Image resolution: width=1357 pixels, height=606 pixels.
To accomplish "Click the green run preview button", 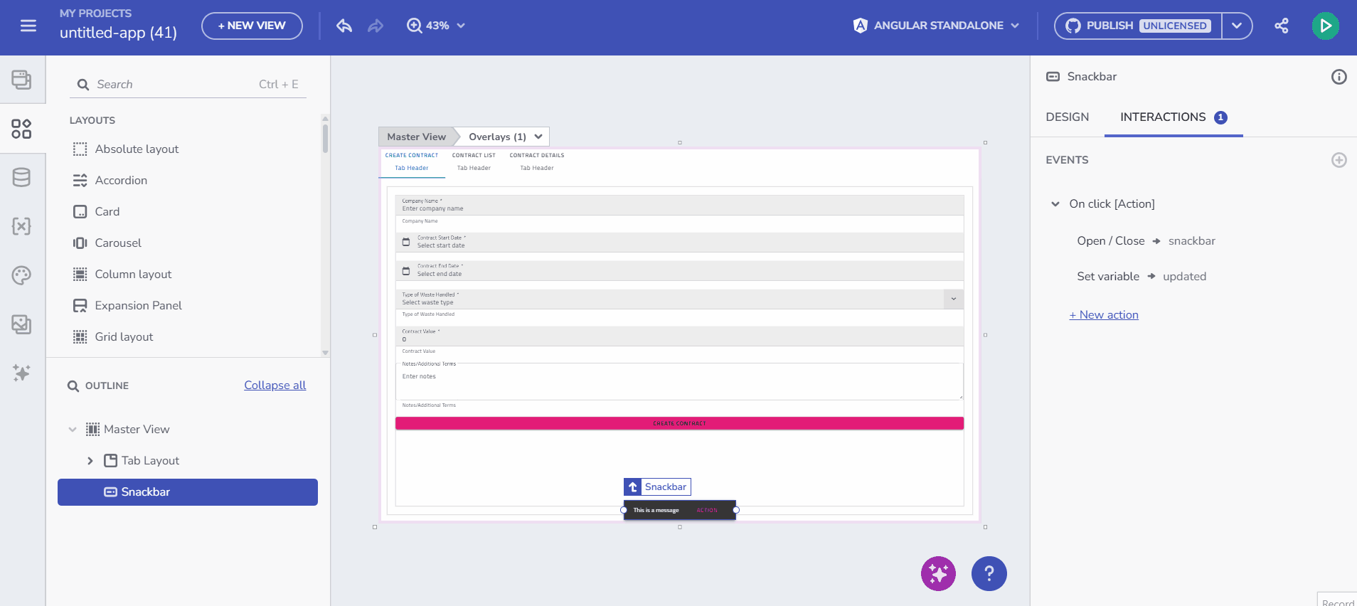I will 1325,26.
